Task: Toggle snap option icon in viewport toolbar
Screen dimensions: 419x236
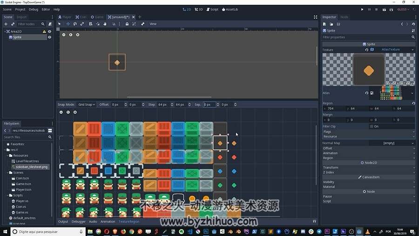Action: click(x=114, y=24)
